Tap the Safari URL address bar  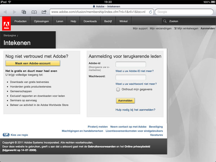[x=102, y=12]
